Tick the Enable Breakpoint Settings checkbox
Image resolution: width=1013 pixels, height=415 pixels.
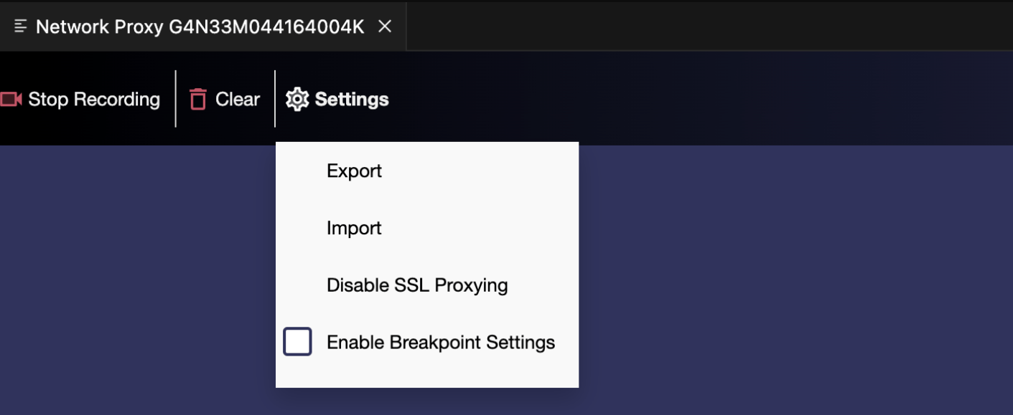pos(297,342)
